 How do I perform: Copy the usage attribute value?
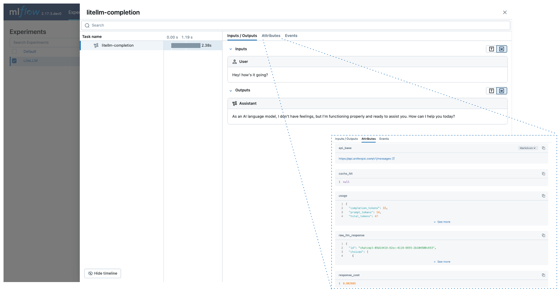click(x=543, y=196)
